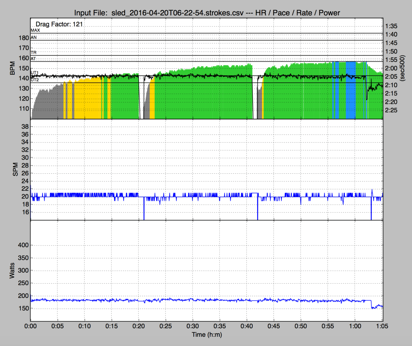Select the UT1 zone label
Image resolution: width=412 pixels, height=346 pixels.
pyautogui.click(x=35, y=73)
